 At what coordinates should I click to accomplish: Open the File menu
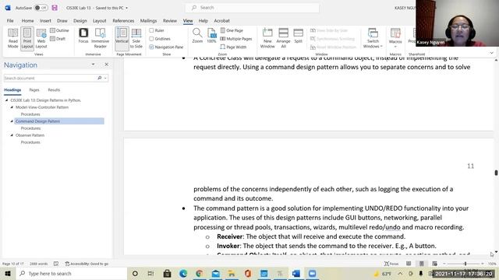click(x=10, y=21)
